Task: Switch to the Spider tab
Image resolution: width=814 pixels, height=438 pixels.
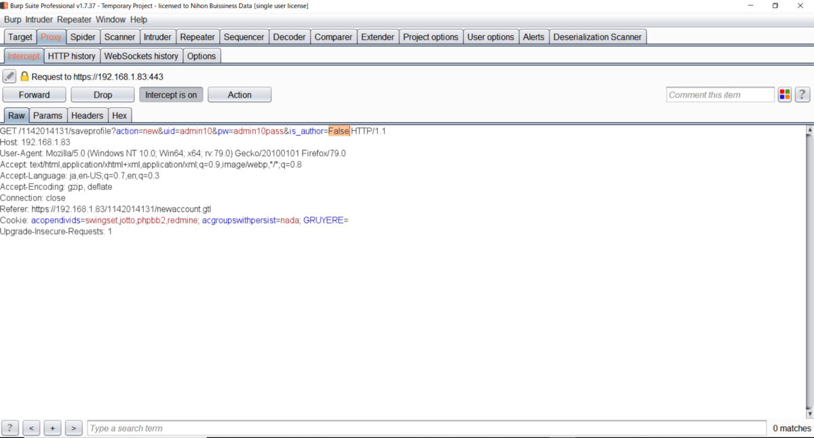Action: 83,37
